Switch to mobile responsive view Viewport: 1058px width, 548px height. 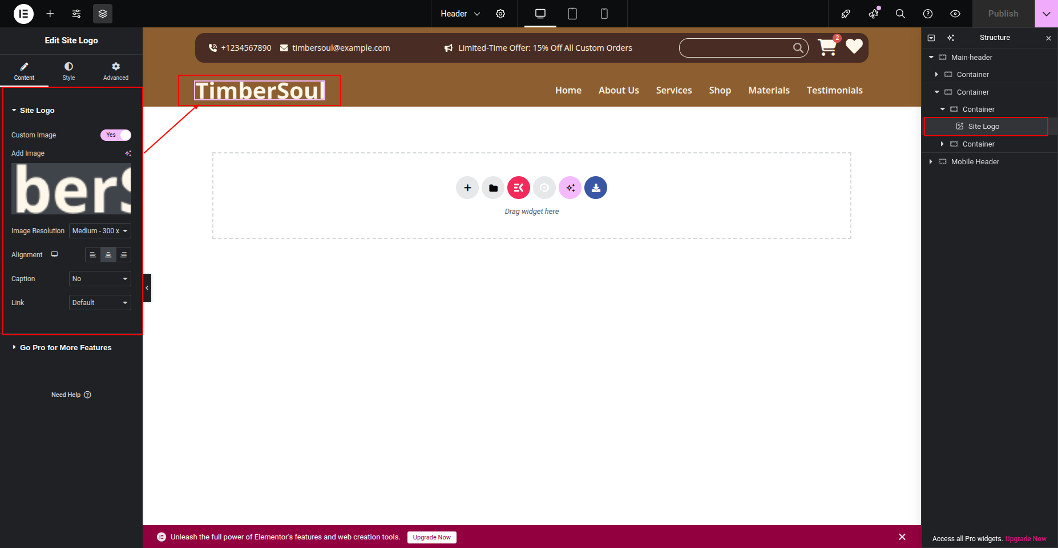604,14
